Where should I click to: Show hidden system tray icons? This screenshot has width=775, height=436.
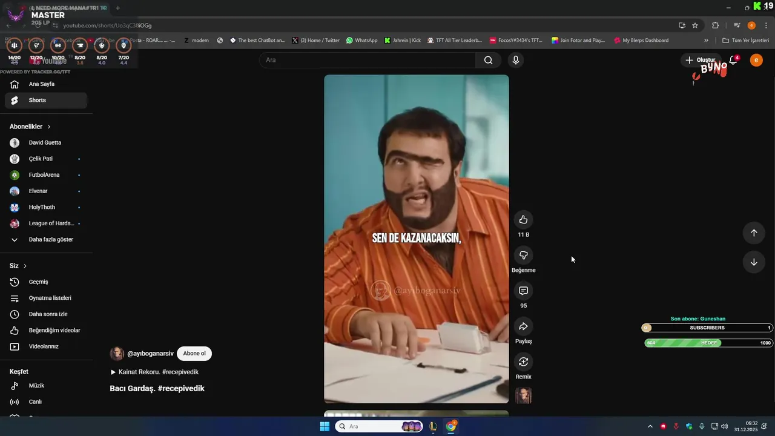(x=650, y=426)
